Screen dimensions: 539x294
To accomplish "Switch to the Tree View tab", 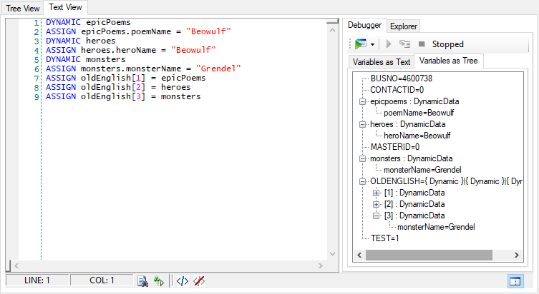I will pos(22,7).
